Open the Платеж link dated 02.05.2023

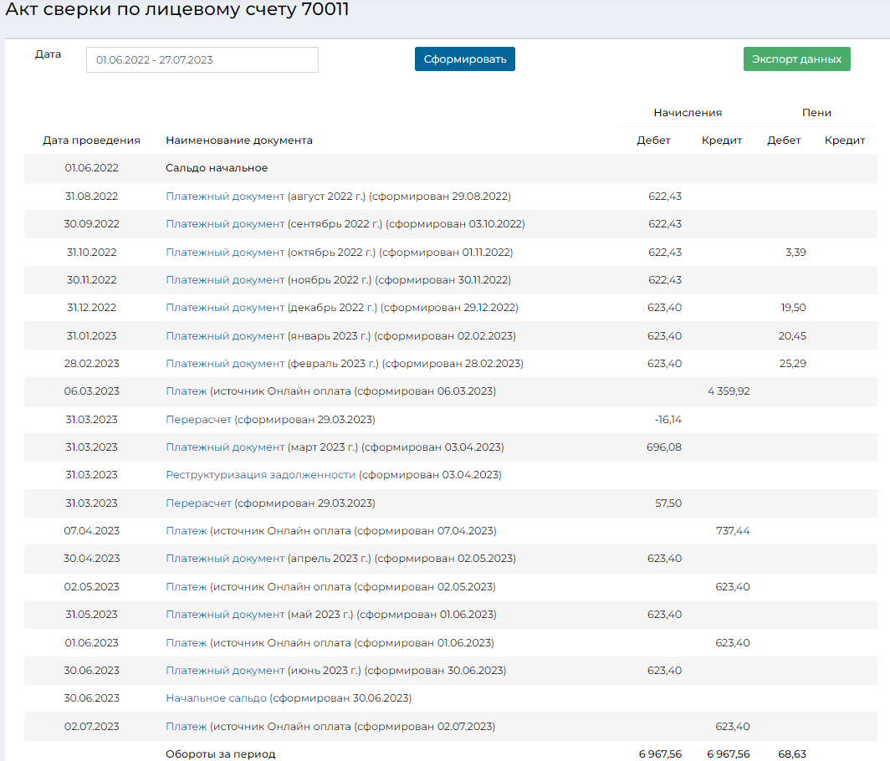187,587
